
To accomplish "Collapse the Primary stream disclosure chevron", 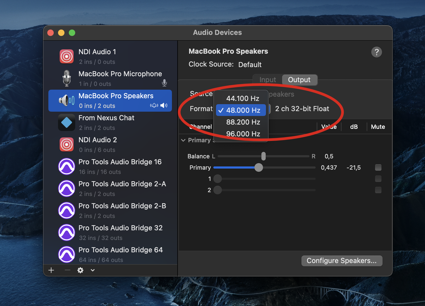I will 183,140.
